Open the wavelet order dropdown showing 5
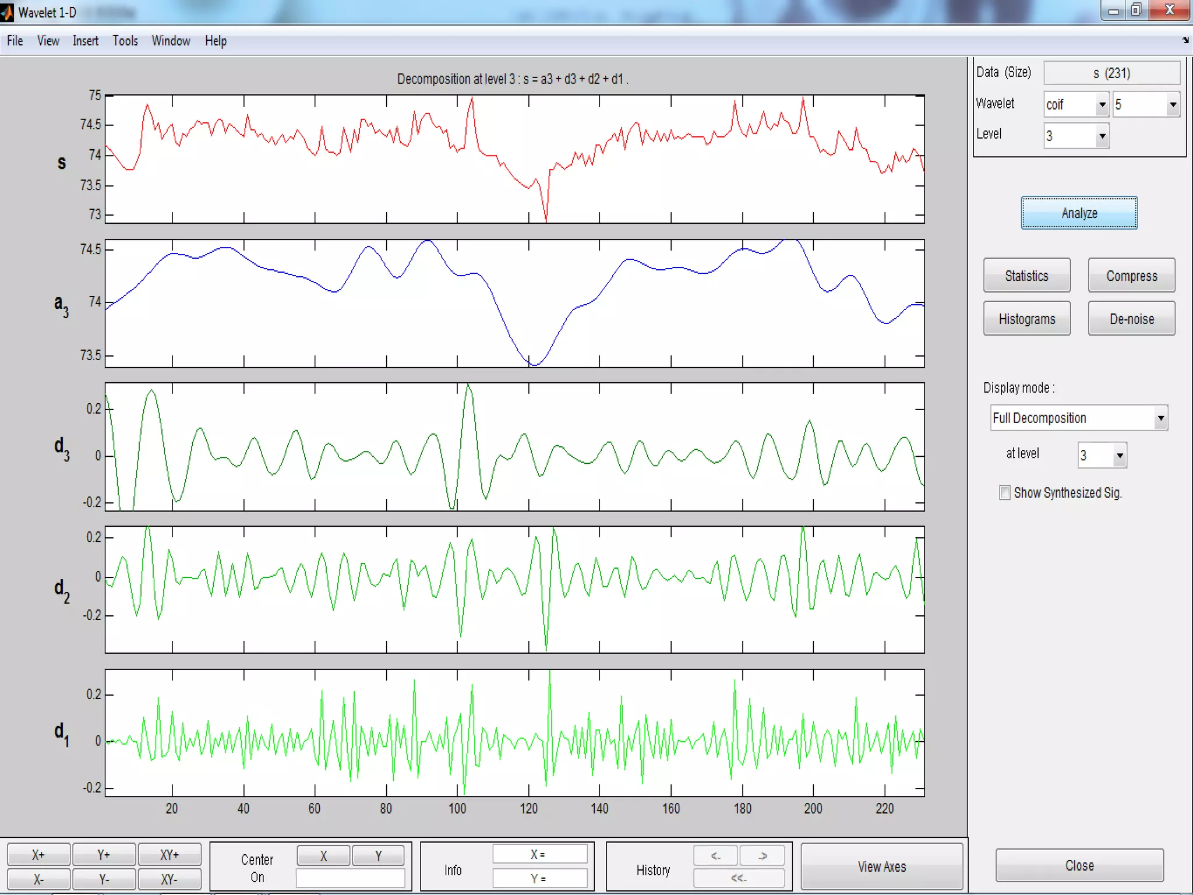The height and width of the screenshot is (895, 1193). [1146, 105]
